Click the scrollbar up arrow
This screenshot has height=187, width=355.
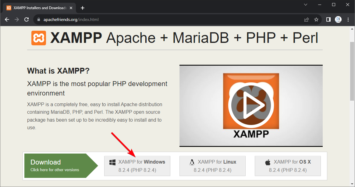(x=352, y=29)
